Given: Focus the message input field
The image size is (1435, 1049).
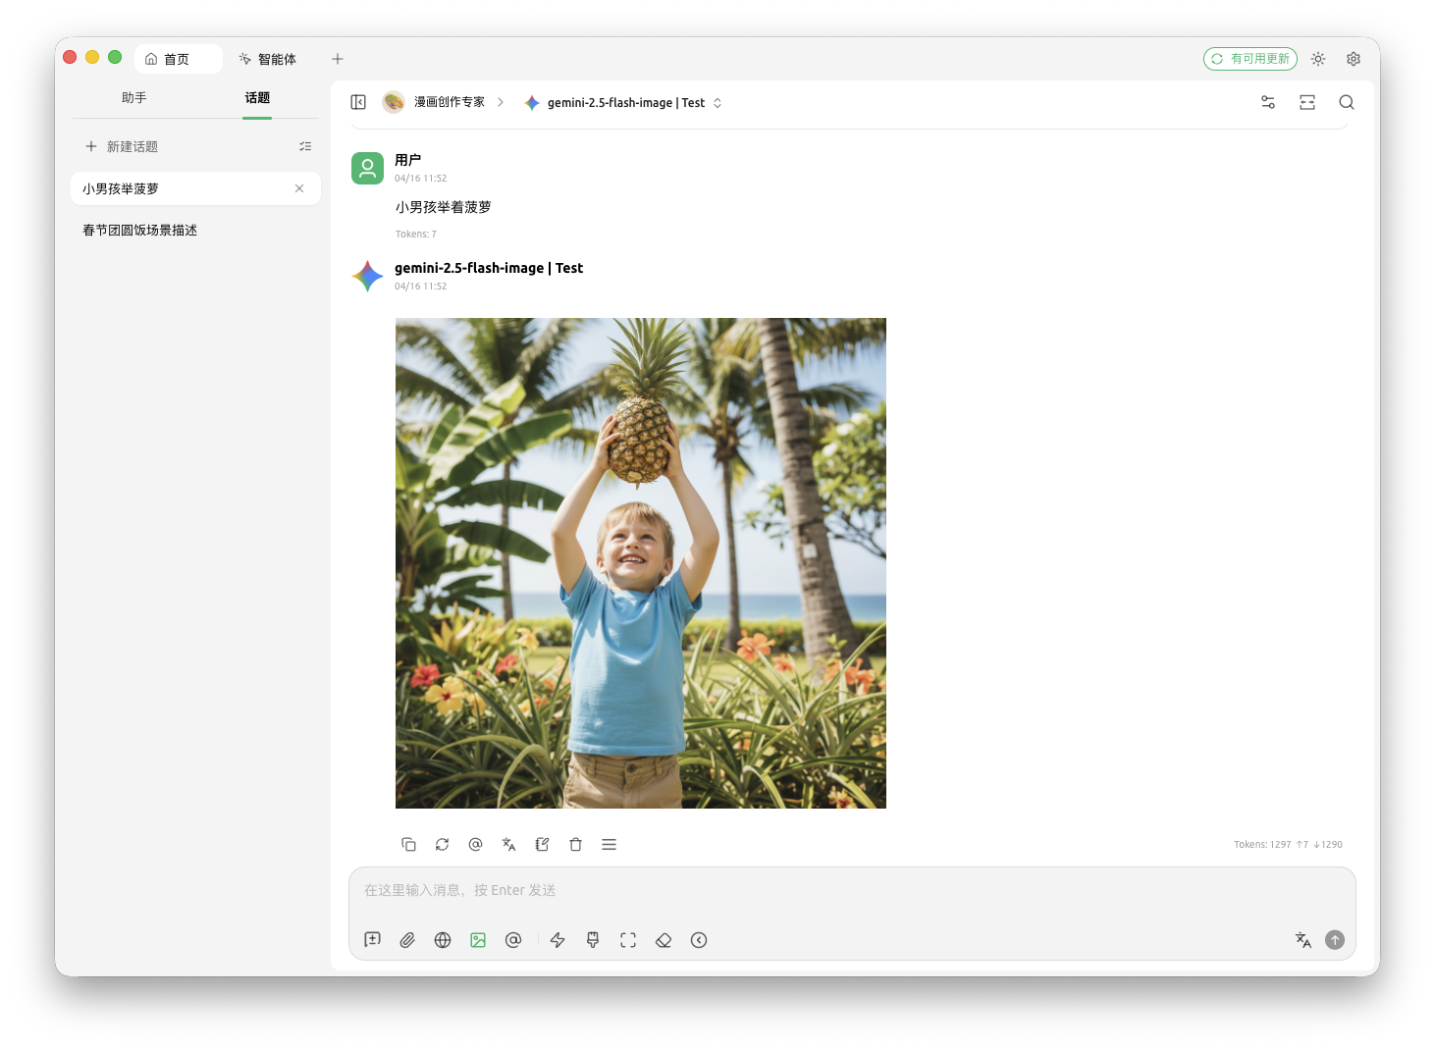Looking at the screenshot, I should coord(850,891).
